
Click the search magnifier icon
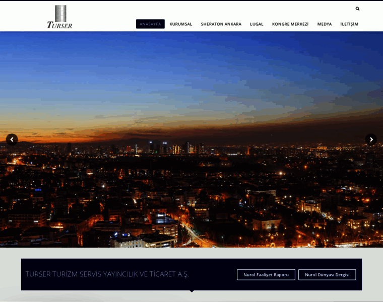[357, 9]
